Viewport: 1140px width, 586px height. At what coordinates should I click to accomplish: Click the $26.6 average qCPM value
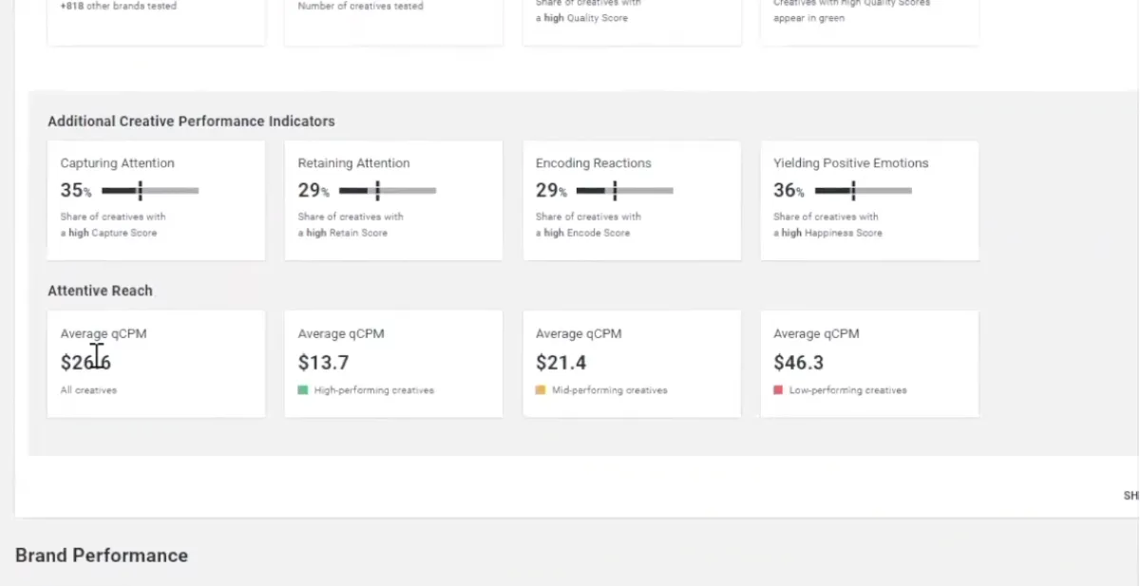pyautogui.click(x=85, y=362)
